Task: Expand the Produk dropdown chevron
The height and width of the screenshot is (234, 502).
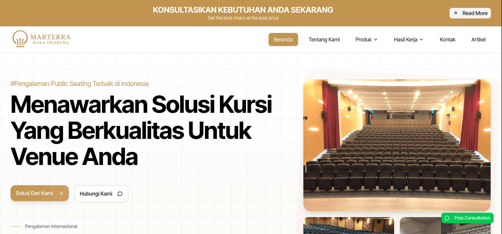Action: click(376, 40)
